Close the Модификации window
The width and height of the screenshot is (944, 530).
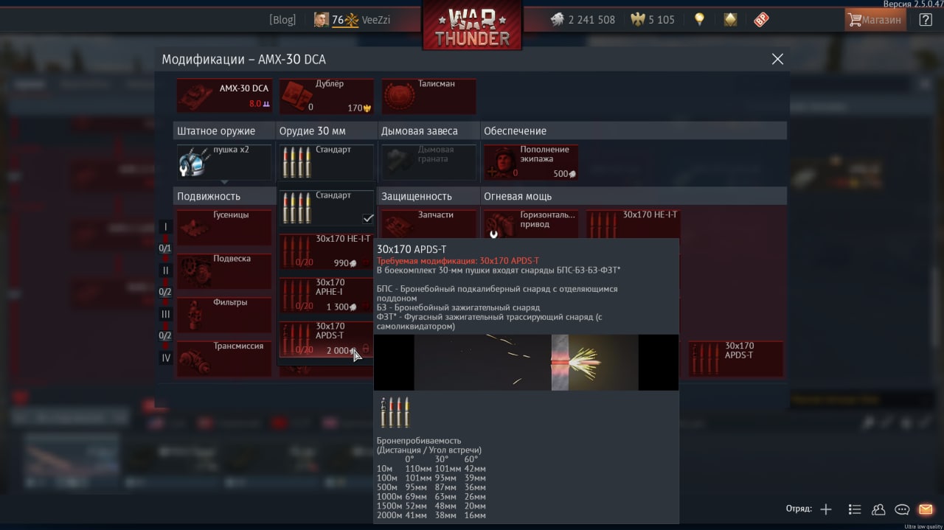(x=777, y=59)
